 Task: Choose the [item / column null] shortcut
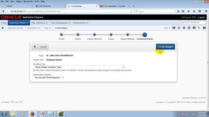tap(80, 70)
